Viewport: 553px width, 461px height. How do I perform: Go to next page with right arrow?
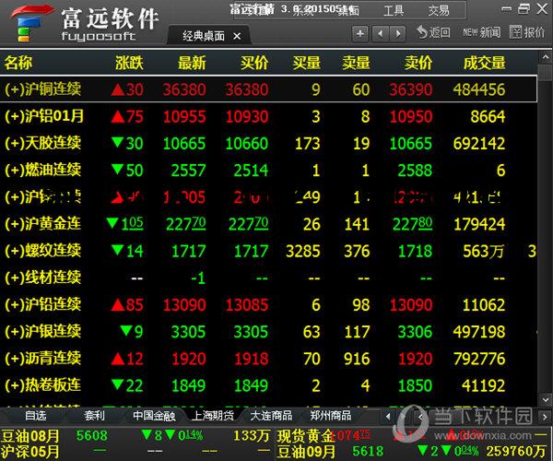tap(398, 33)
